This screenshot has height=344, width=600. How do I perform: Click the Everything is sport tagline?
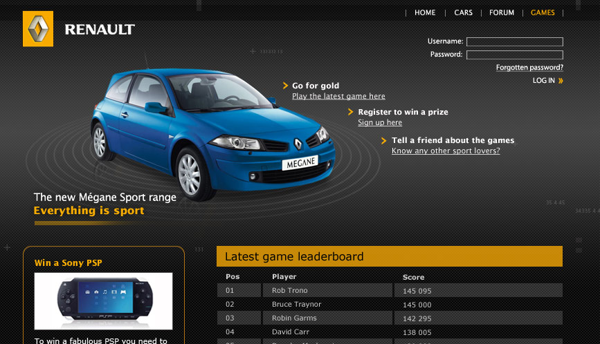pyautogui.click(x=89, y=211)
